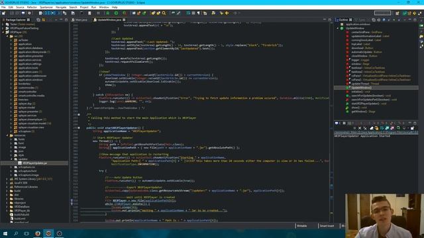This screenshot has width=424, height=238.
Task: Close the UpdateWindow.java editor tab
Action: click(x=124, y=20)
